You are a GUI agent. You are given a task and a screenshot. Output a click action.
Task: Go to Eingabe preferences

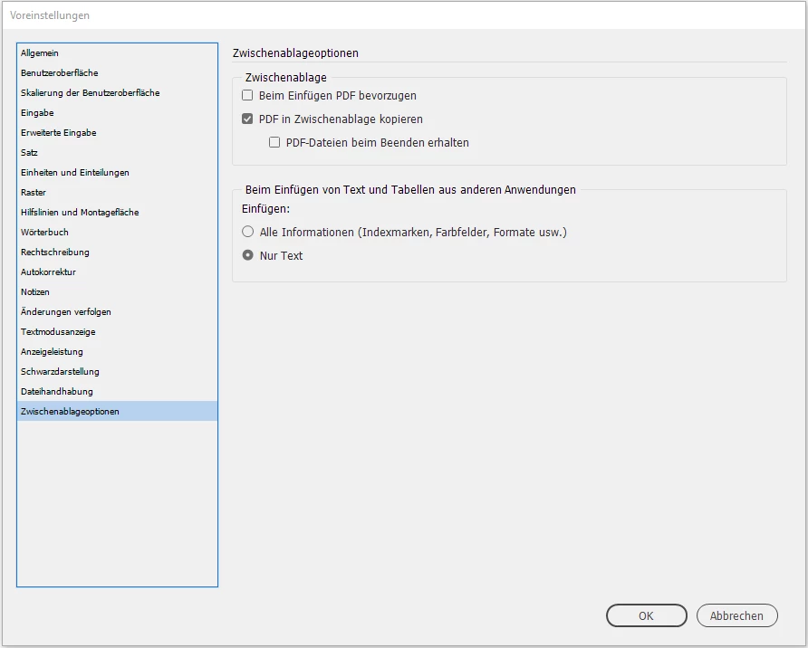click(117, 113)
